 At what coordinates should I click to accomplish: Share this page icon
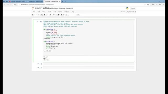(x=160, y=5)
